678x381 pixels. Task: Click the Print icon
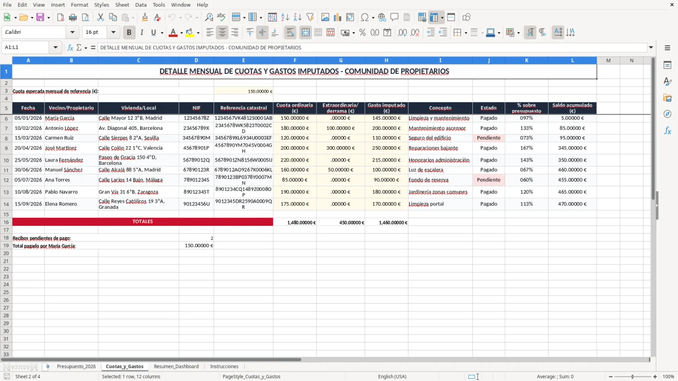[x=72, y=17]
